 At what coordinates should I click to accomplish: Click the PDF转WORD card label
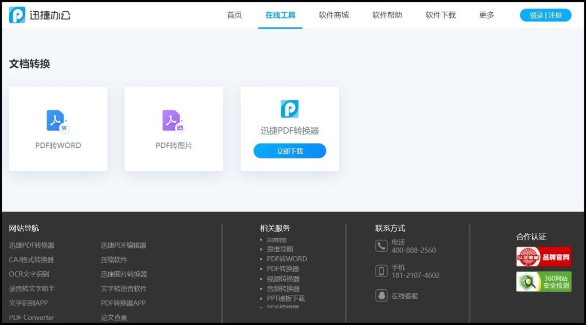58,145
